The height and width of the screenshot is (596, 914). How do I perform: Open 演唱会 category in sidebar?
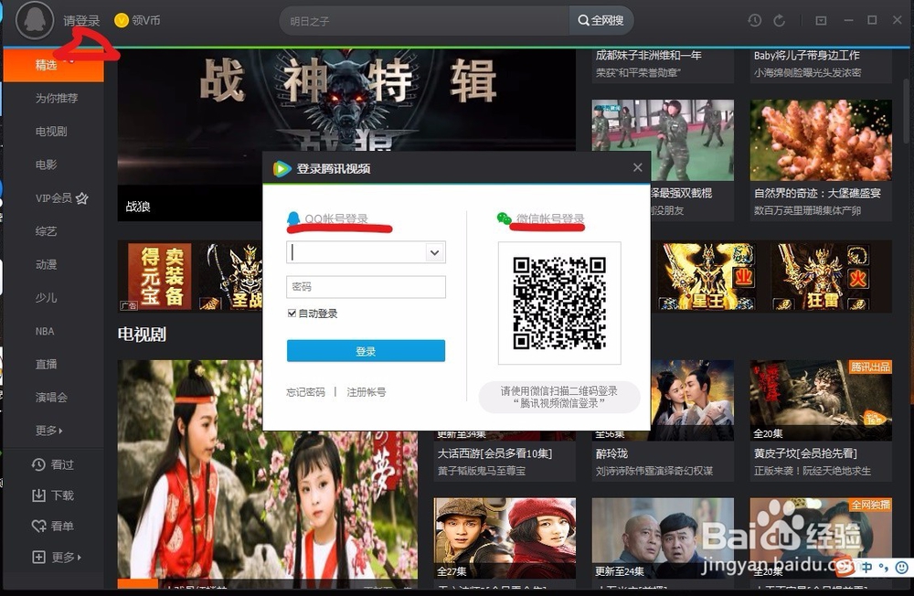[51, 397]
